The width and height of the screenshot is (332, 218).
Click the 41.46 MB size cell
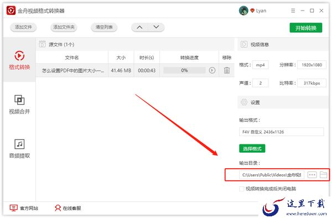121,70
